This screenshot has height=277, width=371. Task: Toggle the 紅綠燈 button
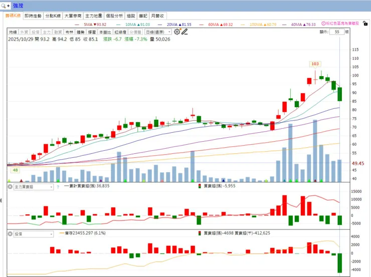[120, 32]
